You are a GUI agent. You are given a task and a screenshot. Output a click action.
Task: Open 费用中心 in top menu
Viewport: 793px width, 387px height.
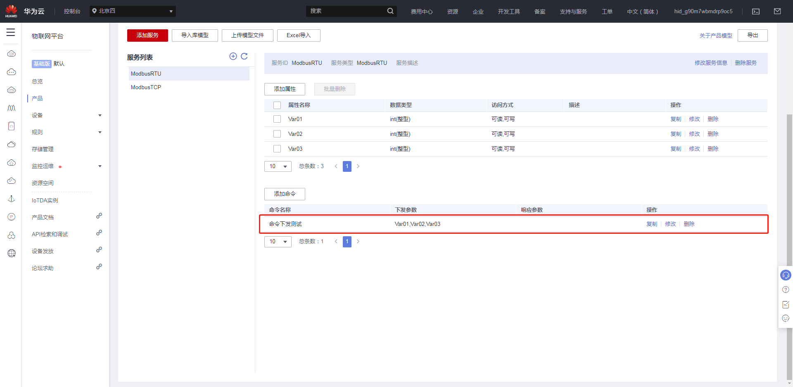421,12
